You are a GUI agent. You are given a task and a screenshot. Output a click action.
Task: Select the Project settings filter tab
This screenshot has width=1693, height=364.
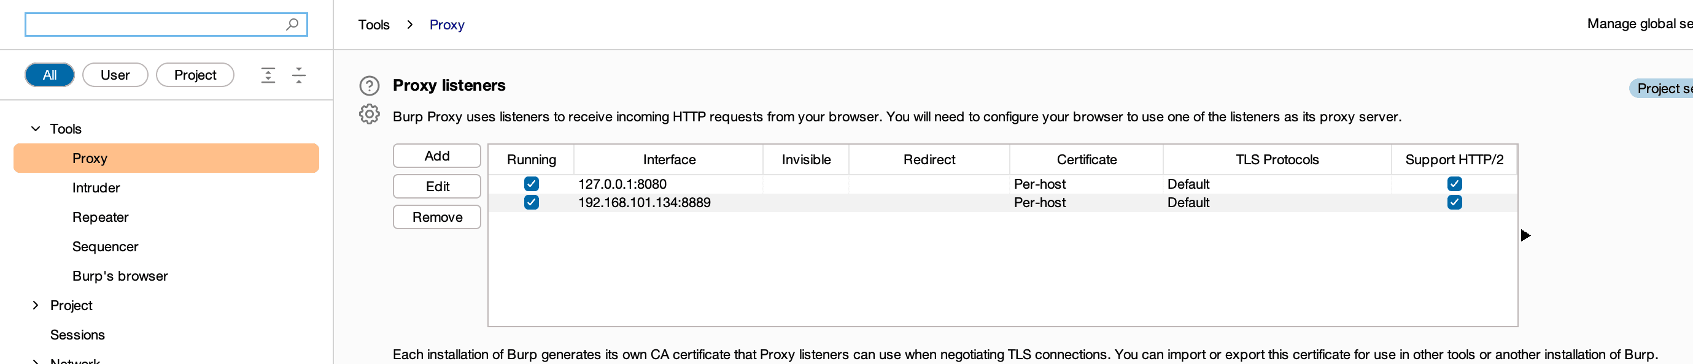195,75
